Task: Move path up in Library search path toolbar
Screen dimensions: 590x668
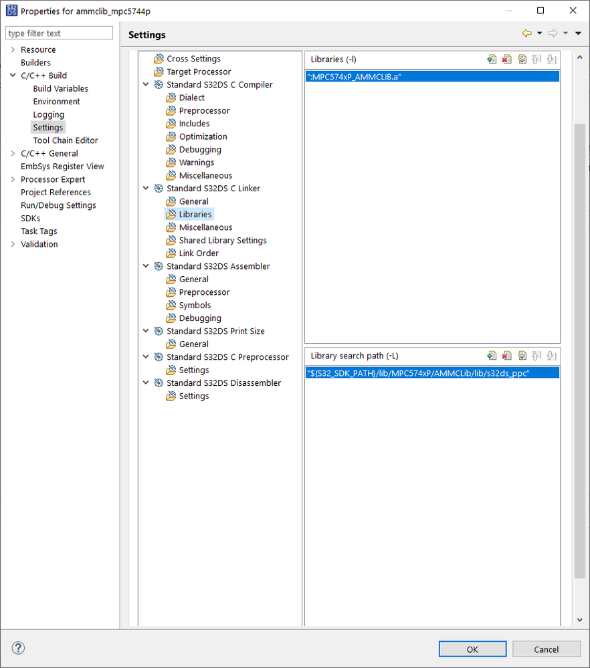Action: tap(536, 356)
